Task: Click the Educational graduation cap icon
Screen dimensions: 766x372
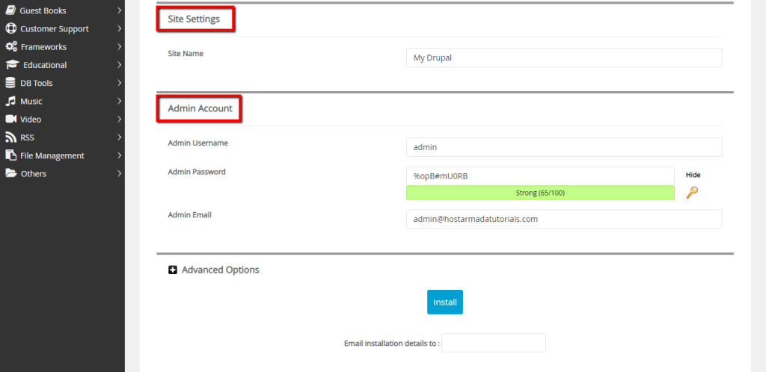Action: pos(12,64)
